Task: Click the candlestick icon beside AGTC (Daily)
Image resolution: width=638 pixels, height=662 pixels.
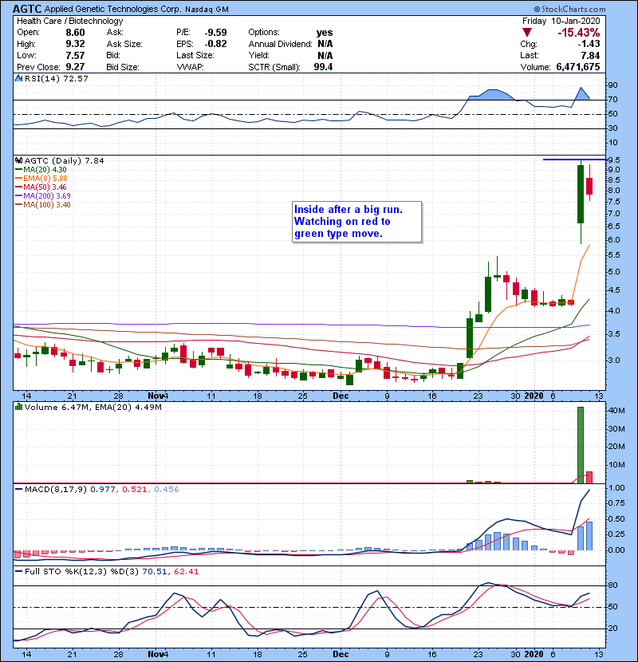Action: tap(18, 160)
